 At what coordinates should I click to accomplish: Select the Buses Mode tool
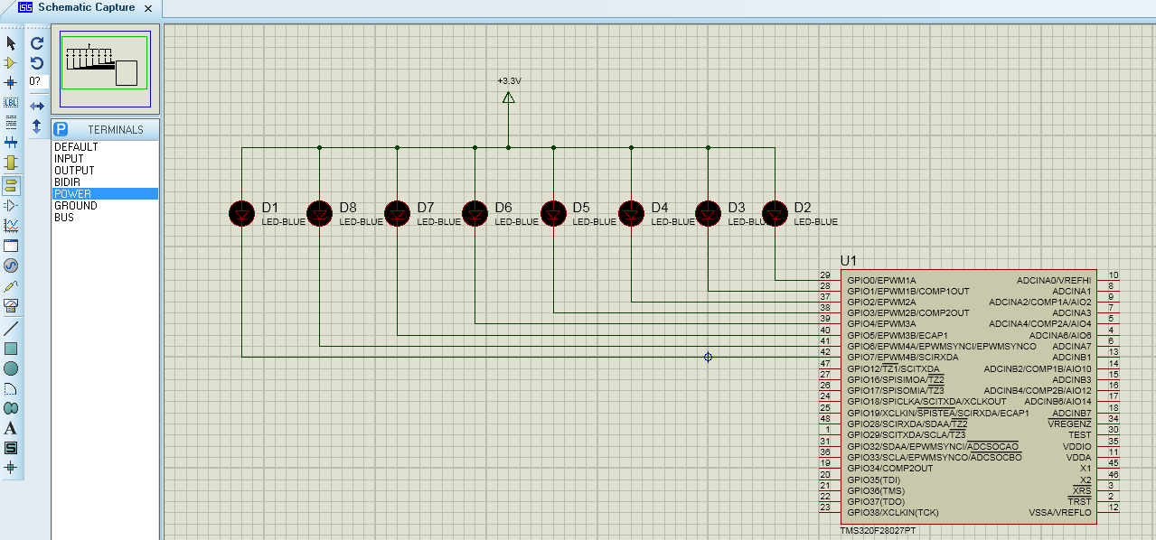[11, 143]
